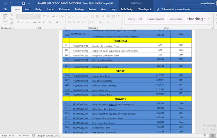Click the Bullets list icon
Image resolution: width=217 pixels, height=138 pixels.
[70, 16]
